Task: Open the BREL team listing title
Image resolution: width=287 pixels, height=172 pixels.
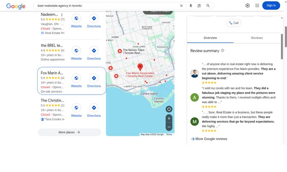Action: click(52, 46)
